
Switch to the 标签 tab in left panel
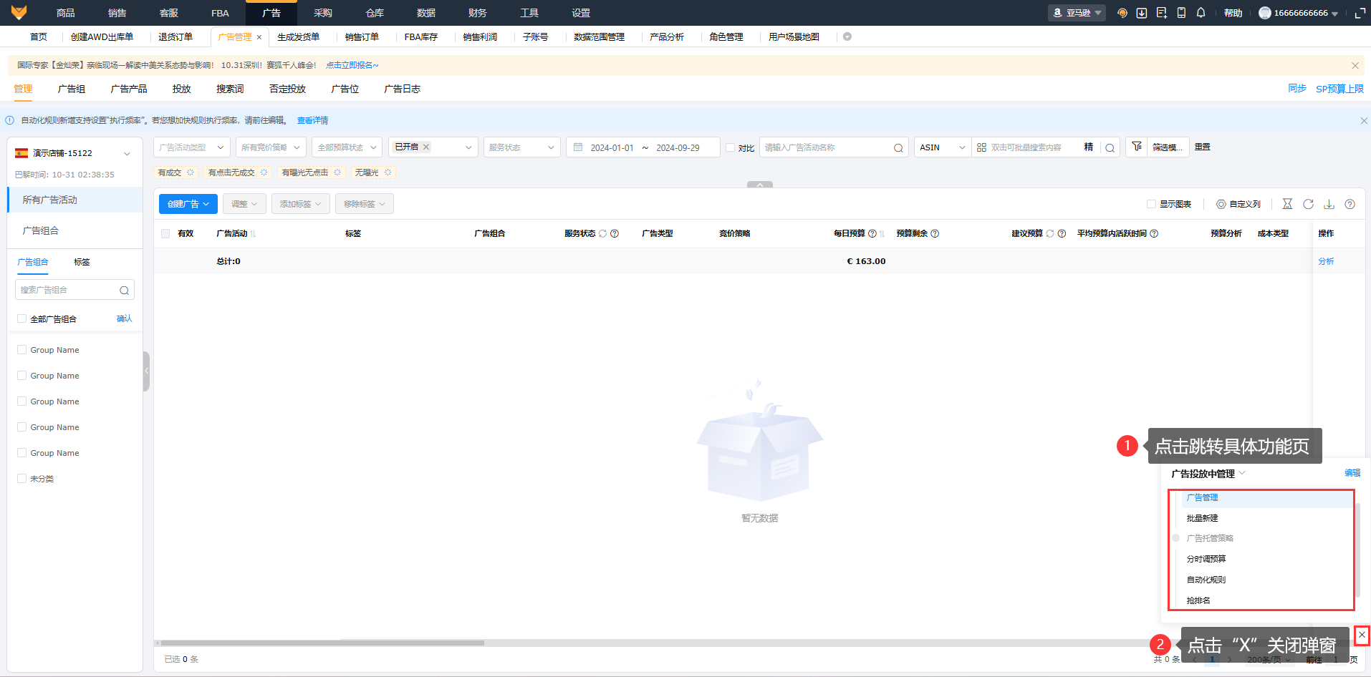tap(82, 262)
